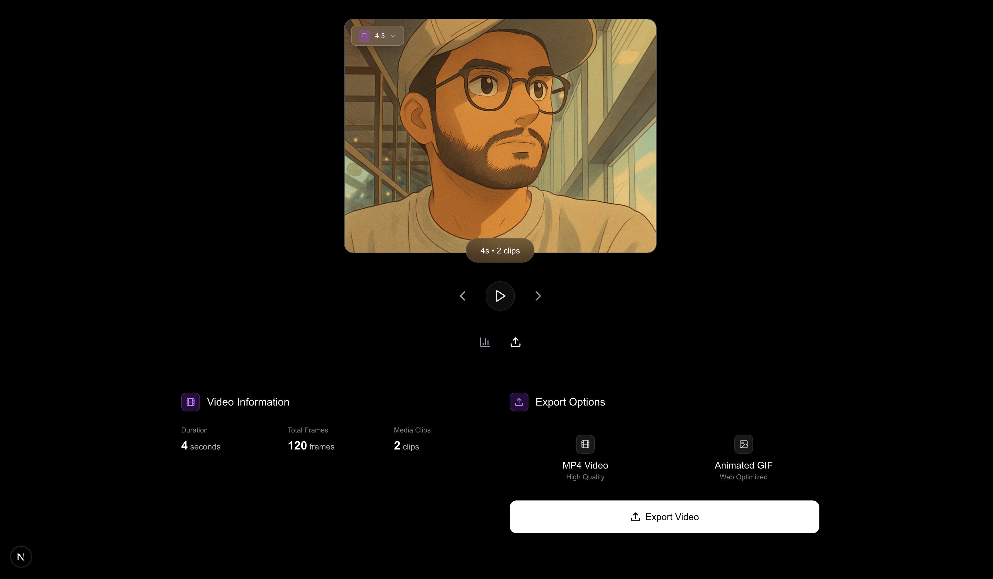The width and height of the screenshot is (993, 579).
Task: Play the video preview
Action: (x=500, y=296)
